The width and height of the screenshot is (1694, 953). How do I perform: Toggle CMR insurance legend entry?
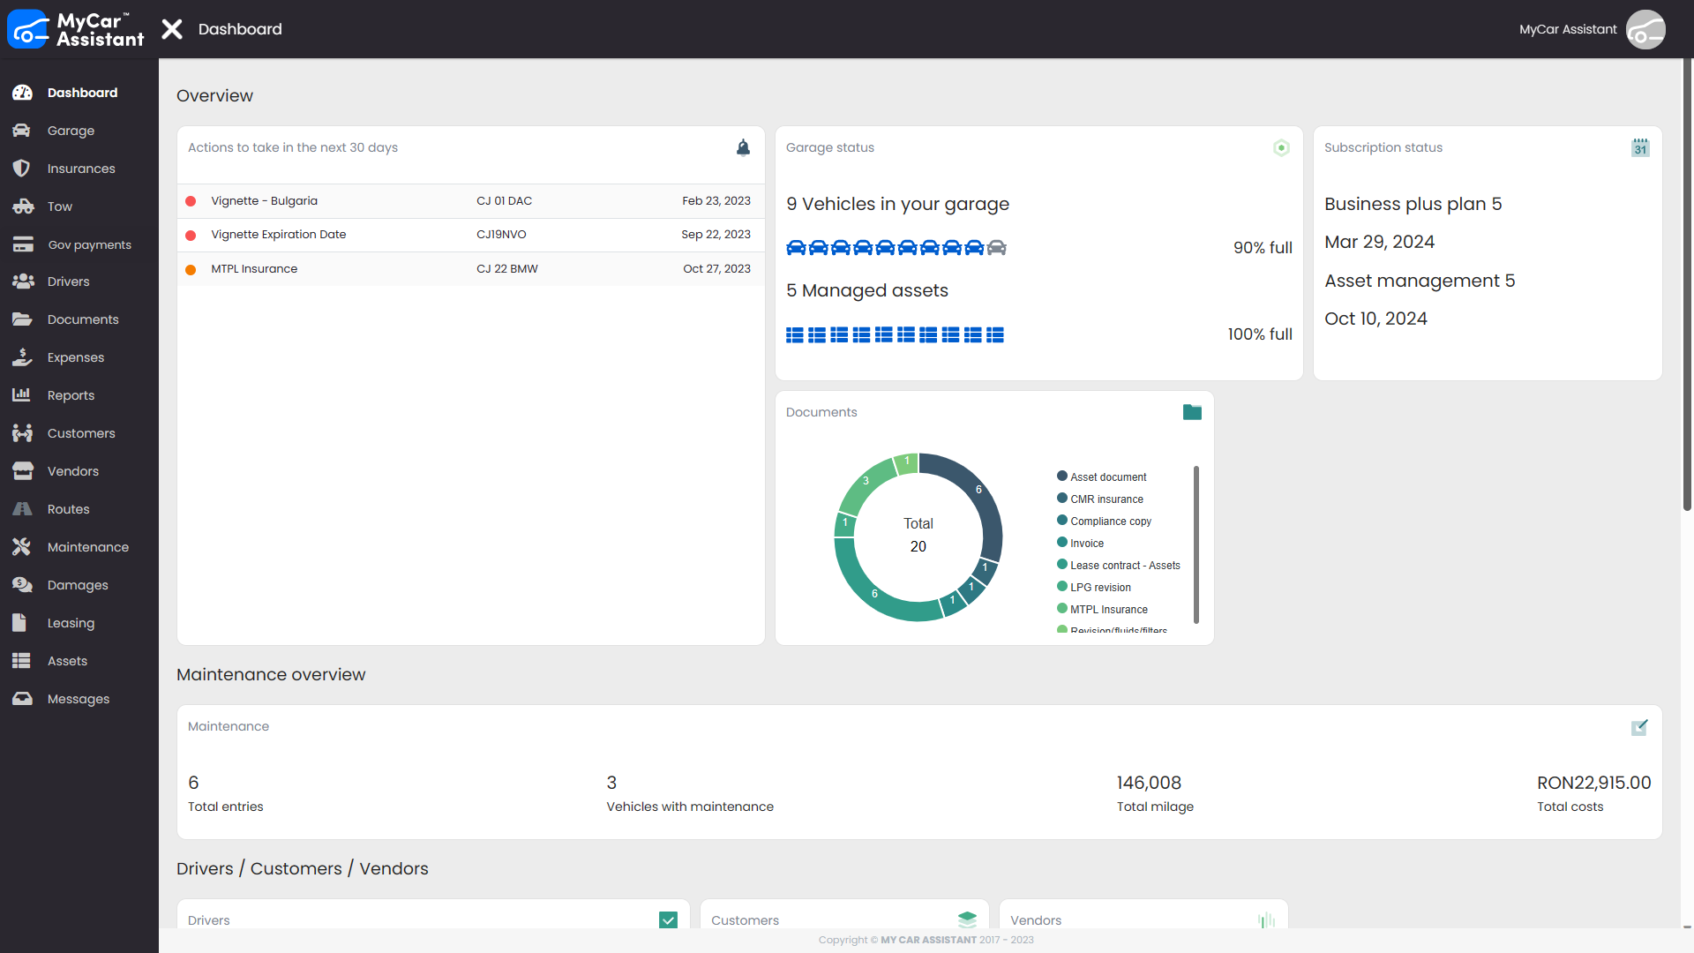pyautogui.click(x=1099, y=499)
